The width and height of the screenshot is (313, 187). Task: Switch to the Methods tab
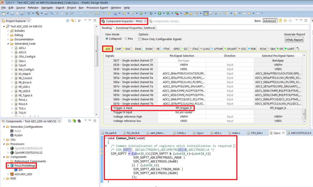pyautogui.click(x=149, y=28)
